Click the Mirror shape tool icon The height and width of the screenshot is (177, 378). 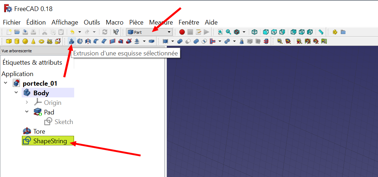88,41
